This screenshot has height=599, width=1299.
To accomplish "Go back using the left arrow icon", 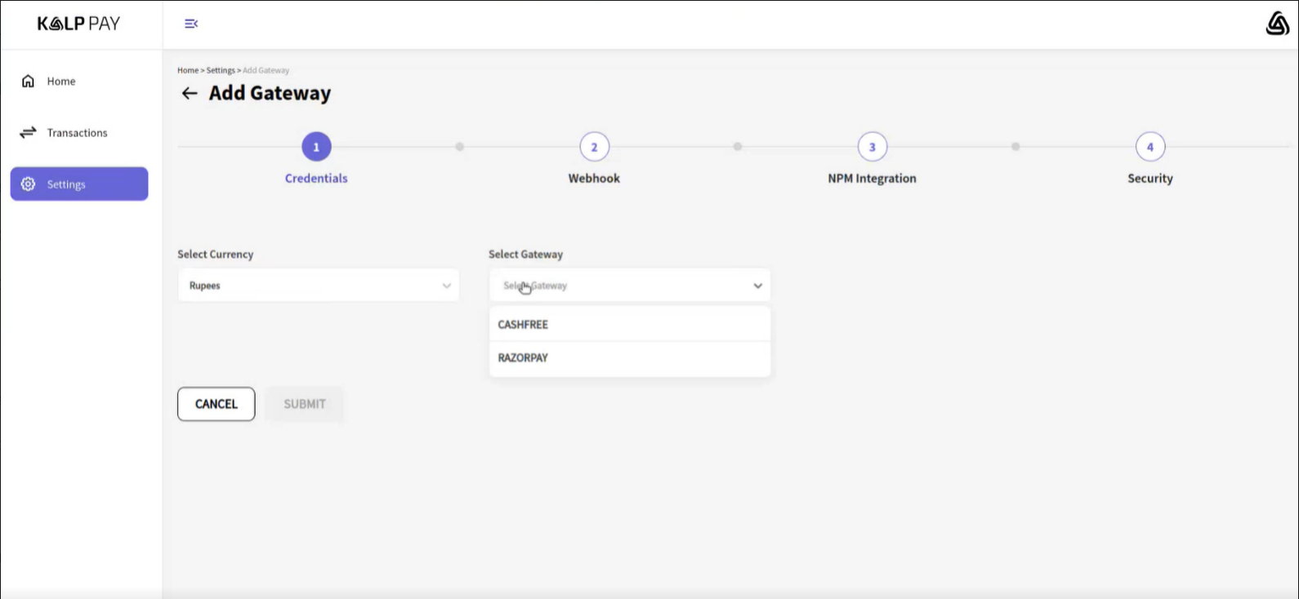I will tap(190, 94).
